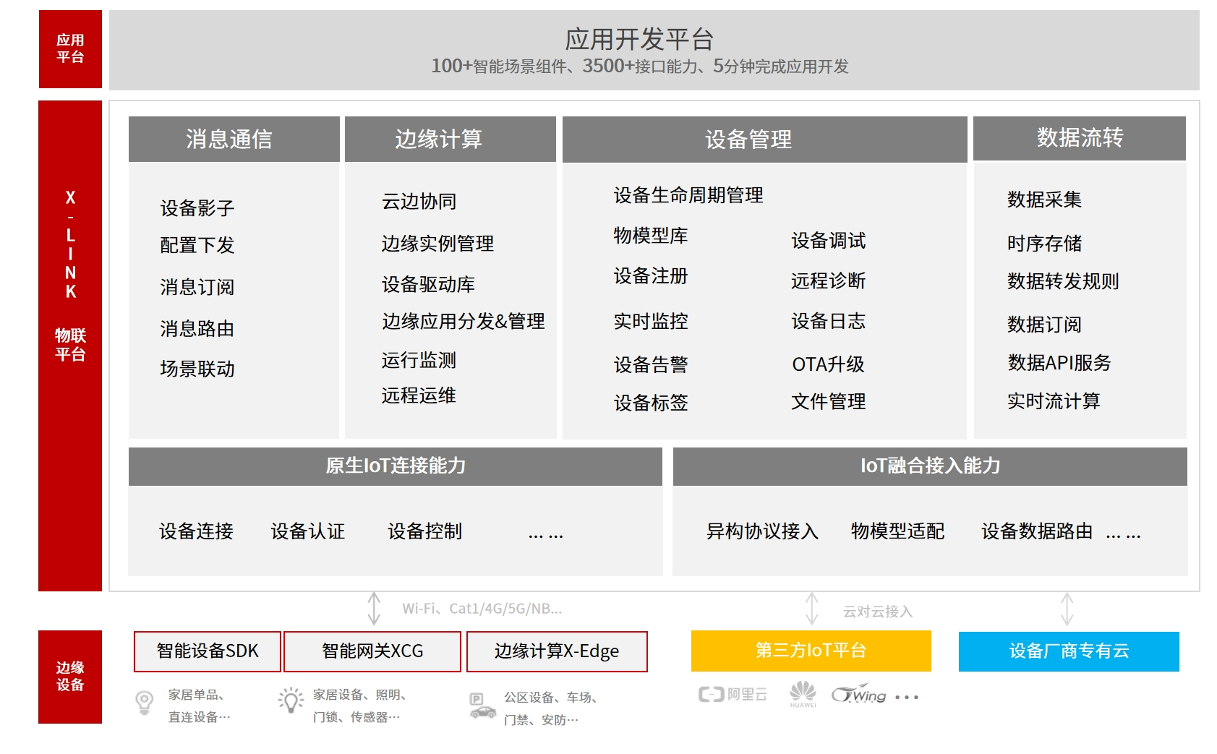Click the 设备连接 item
This screenshot has width=1217, height=754.
pos(197,531)
